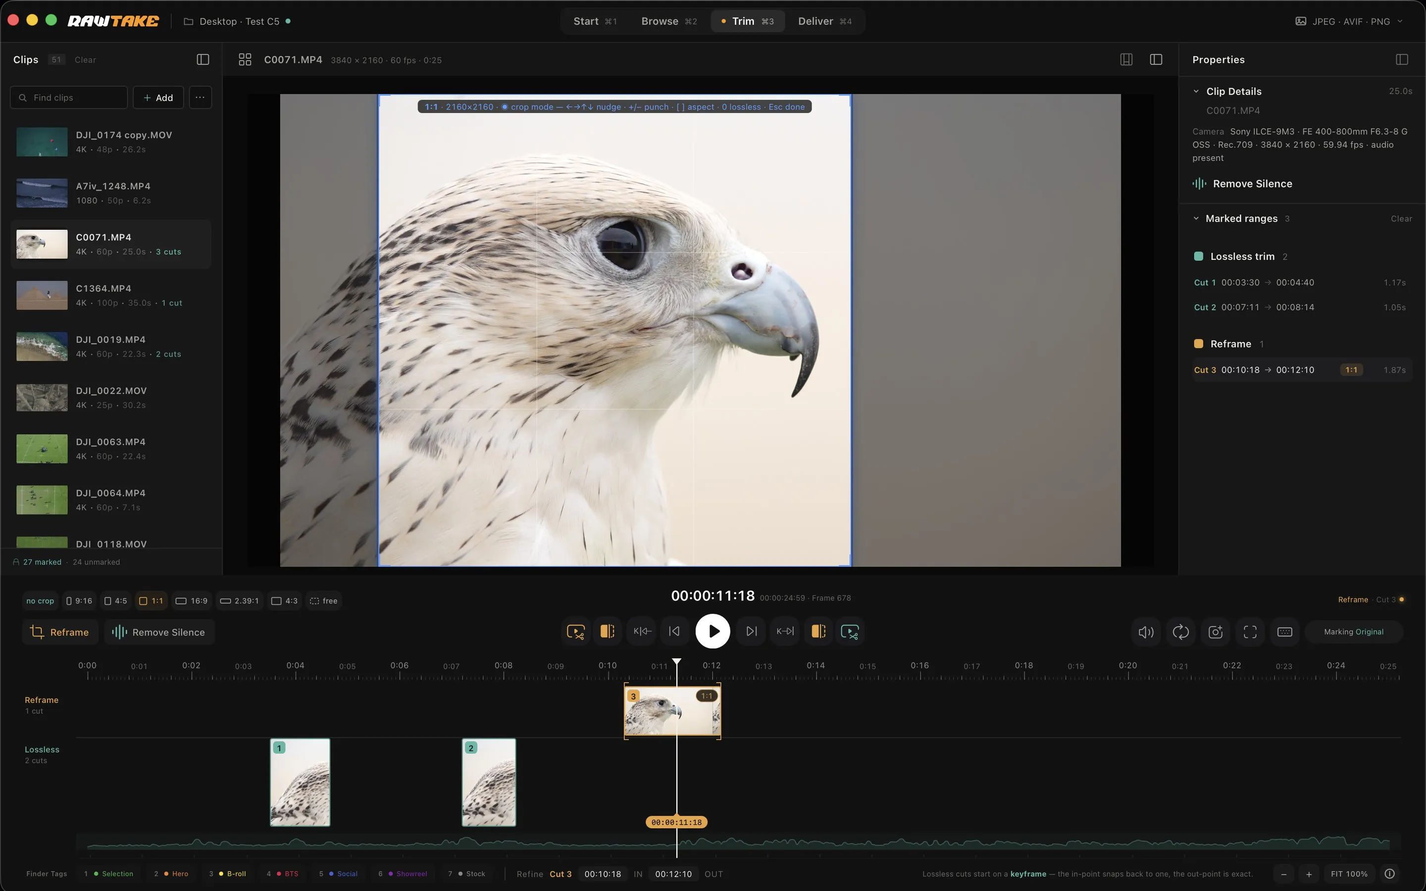1426x891 pixels.
Task: Step forward one frame
Action: coord(751,632)
